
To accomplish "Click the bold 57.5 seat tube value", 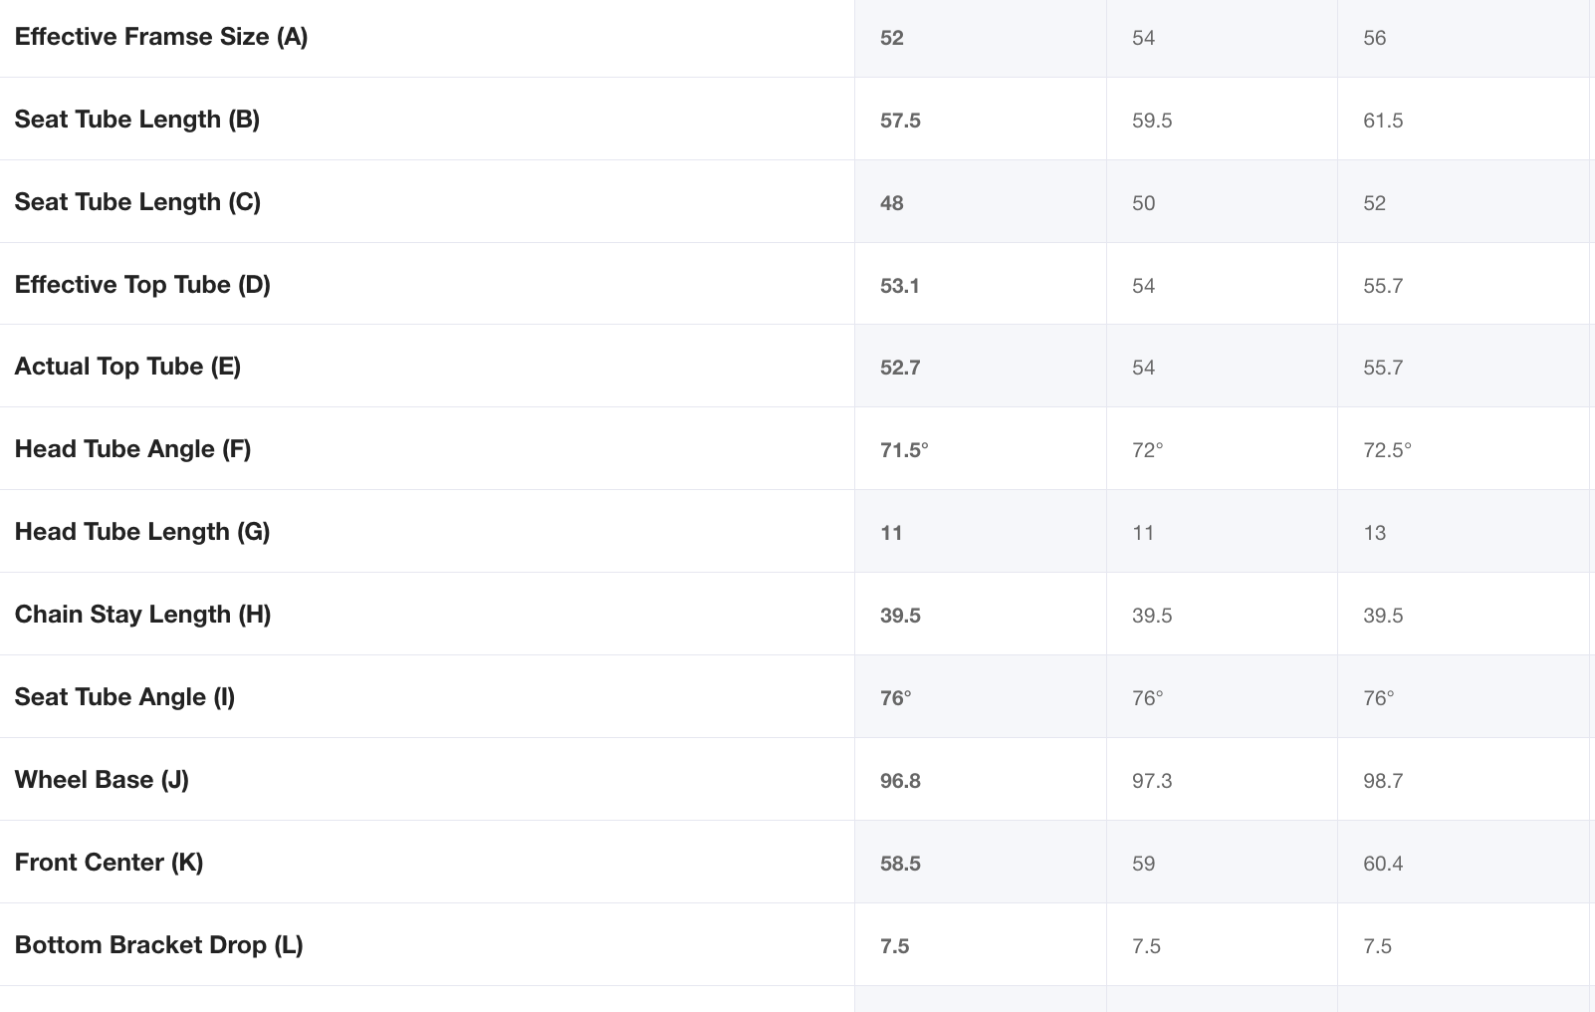I will pos(900,121).
